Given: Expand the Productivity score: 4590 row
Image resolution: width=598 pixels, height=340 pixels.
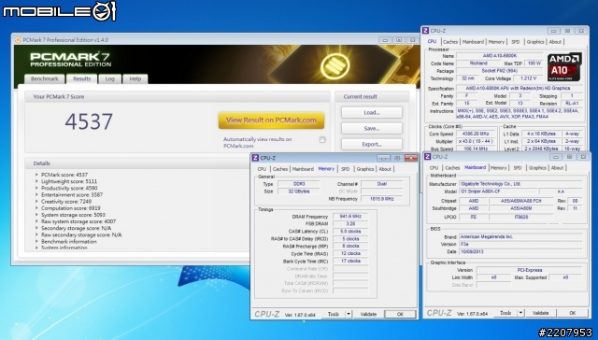Looking at the screenshot, I should tap(36, 188).
